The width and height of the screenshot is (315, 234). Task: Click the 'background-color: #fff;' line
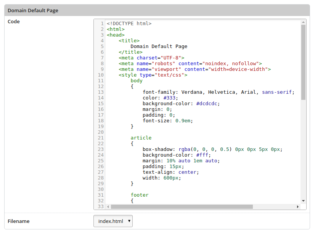pyautogui.click(x=177, y=155)
